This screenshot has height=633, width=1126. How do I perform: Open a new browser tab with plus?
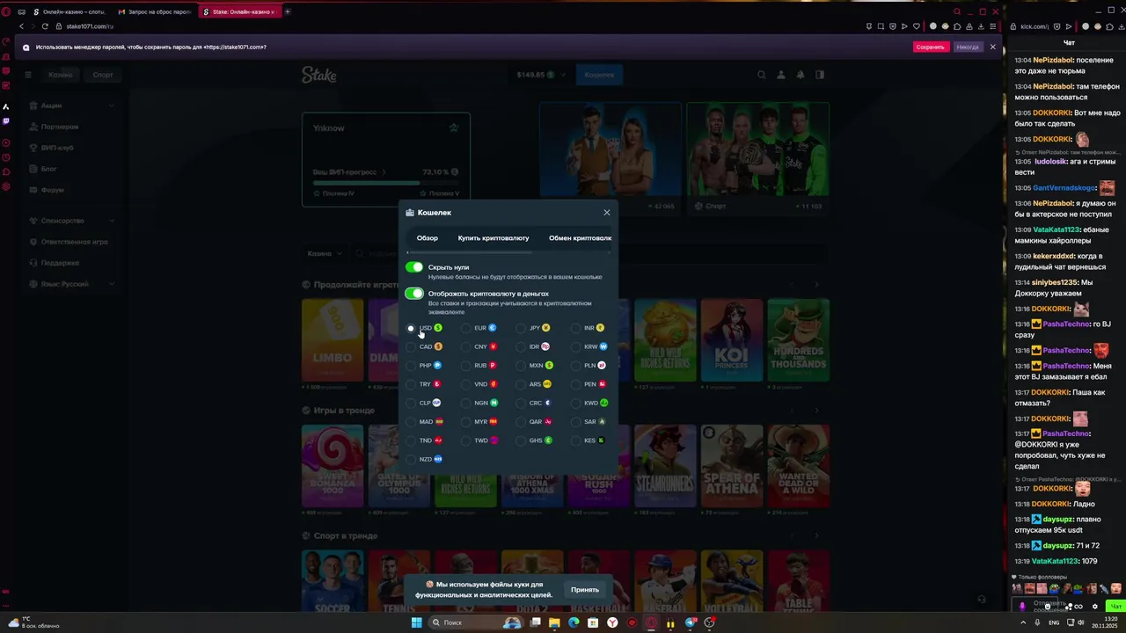coord(287,11)
